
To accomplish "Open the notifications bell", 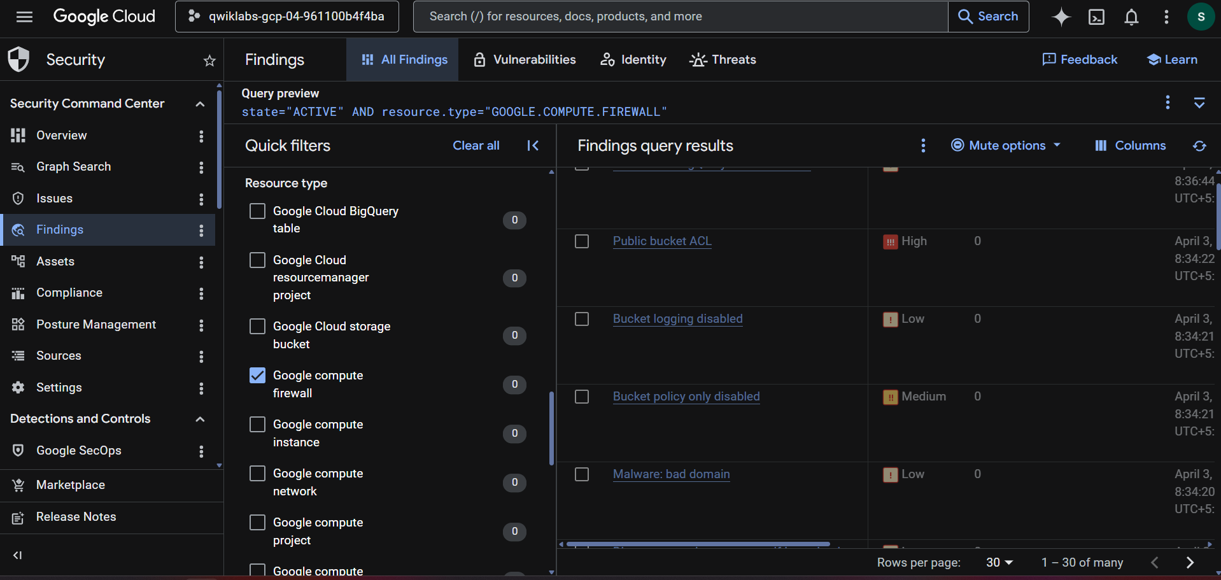I will click(x=1131, y=17).
